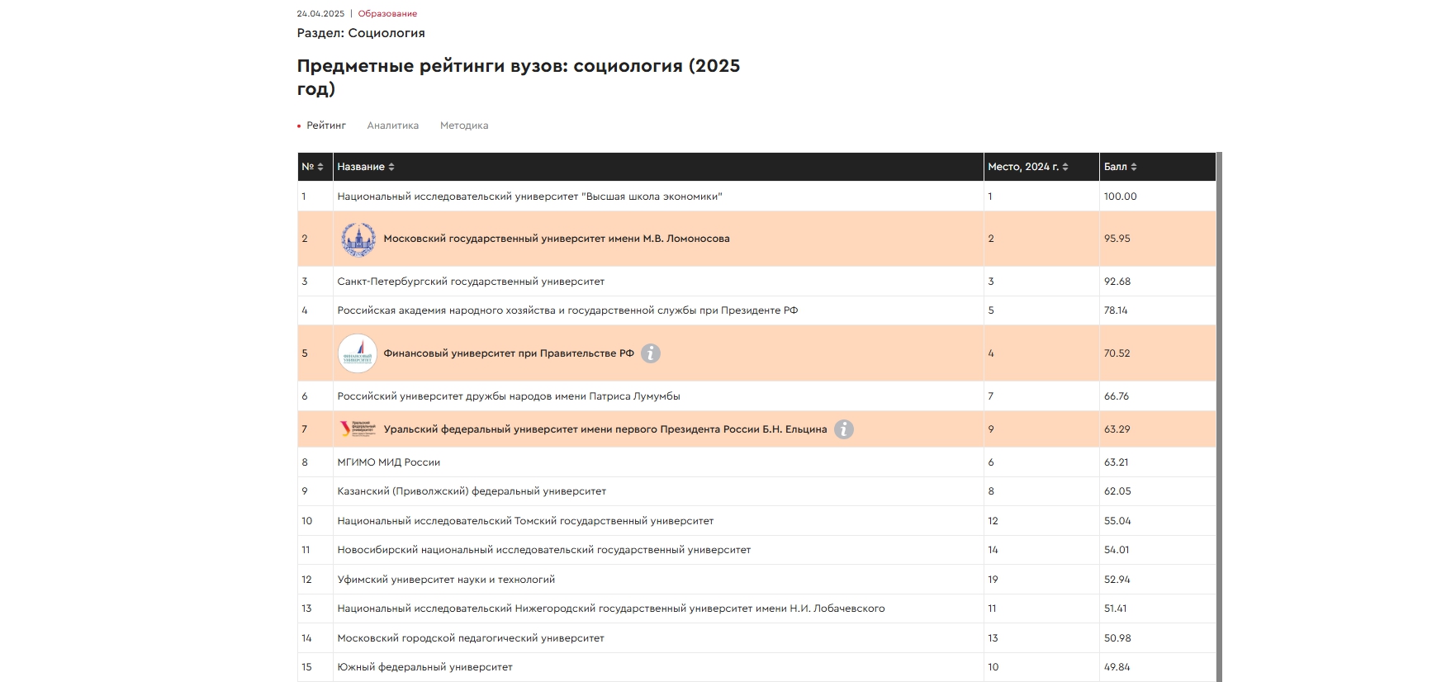This screenshot has width=1451, height=682.
Task: Click the score value 63.29
Action: [x=1117, y=429]
